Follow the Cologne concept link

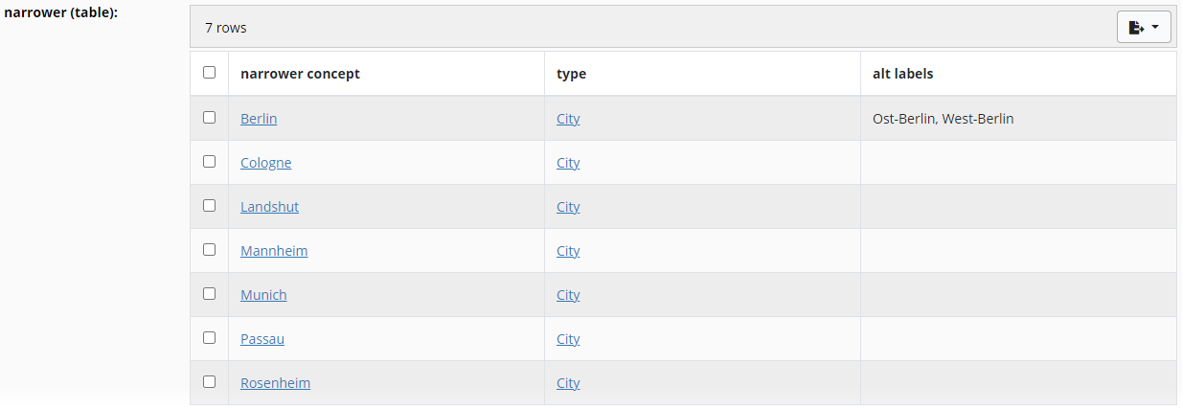pyautogui.click(x=265, y=163)
